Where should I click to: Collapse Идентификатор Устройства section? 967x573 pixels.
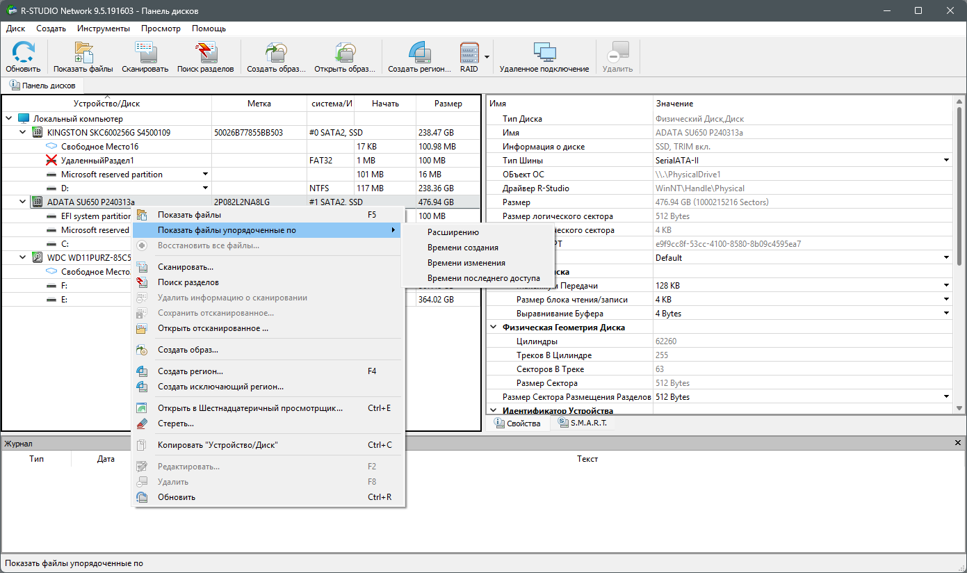pyautogui.click(x=494, y=411)
